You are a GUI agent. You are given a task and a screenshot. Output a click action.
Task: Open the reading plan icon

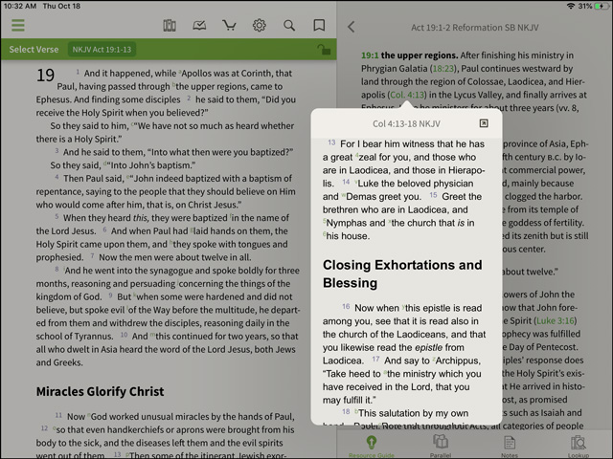[x=199, y=26]
